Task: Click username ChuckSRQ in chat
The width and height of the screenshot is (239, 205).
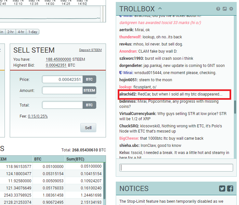Action: [x=129, y=126]
